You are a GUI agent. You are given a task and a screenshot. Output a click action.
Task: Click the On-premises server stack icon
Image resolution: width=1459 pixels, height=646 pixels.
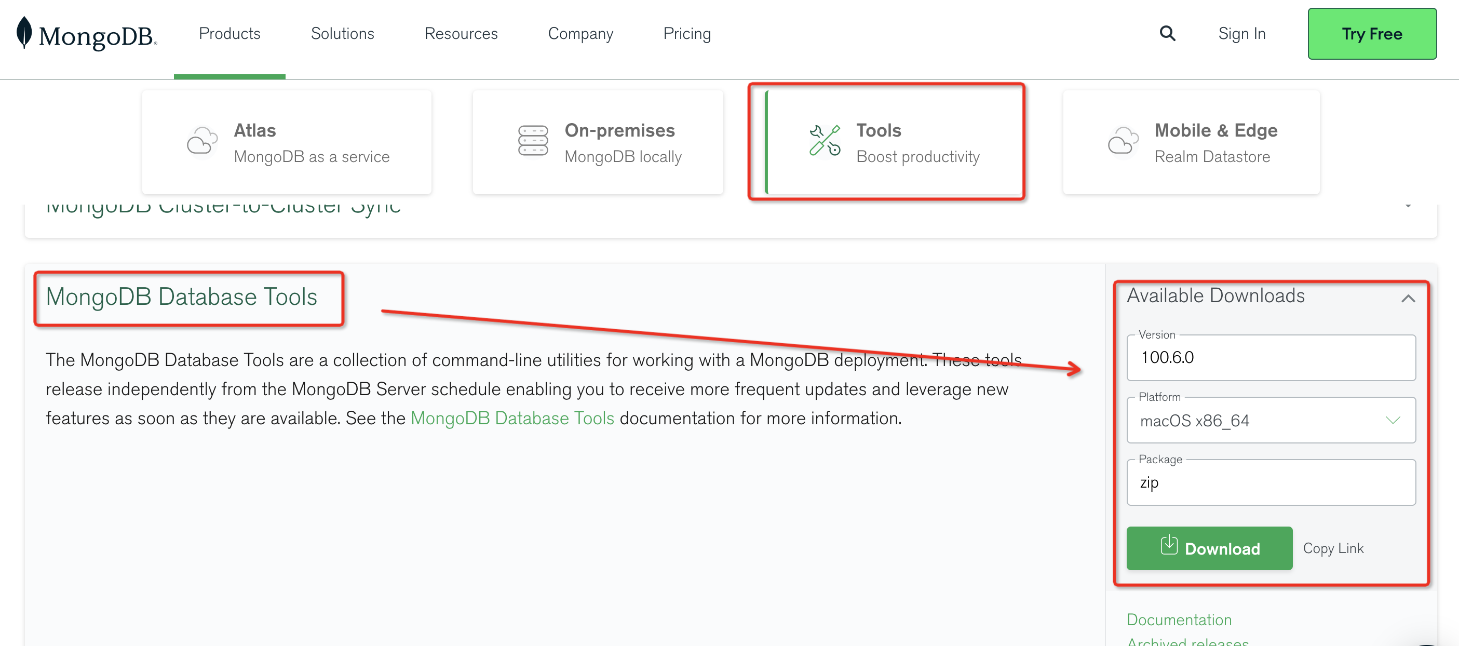(532, 141)
